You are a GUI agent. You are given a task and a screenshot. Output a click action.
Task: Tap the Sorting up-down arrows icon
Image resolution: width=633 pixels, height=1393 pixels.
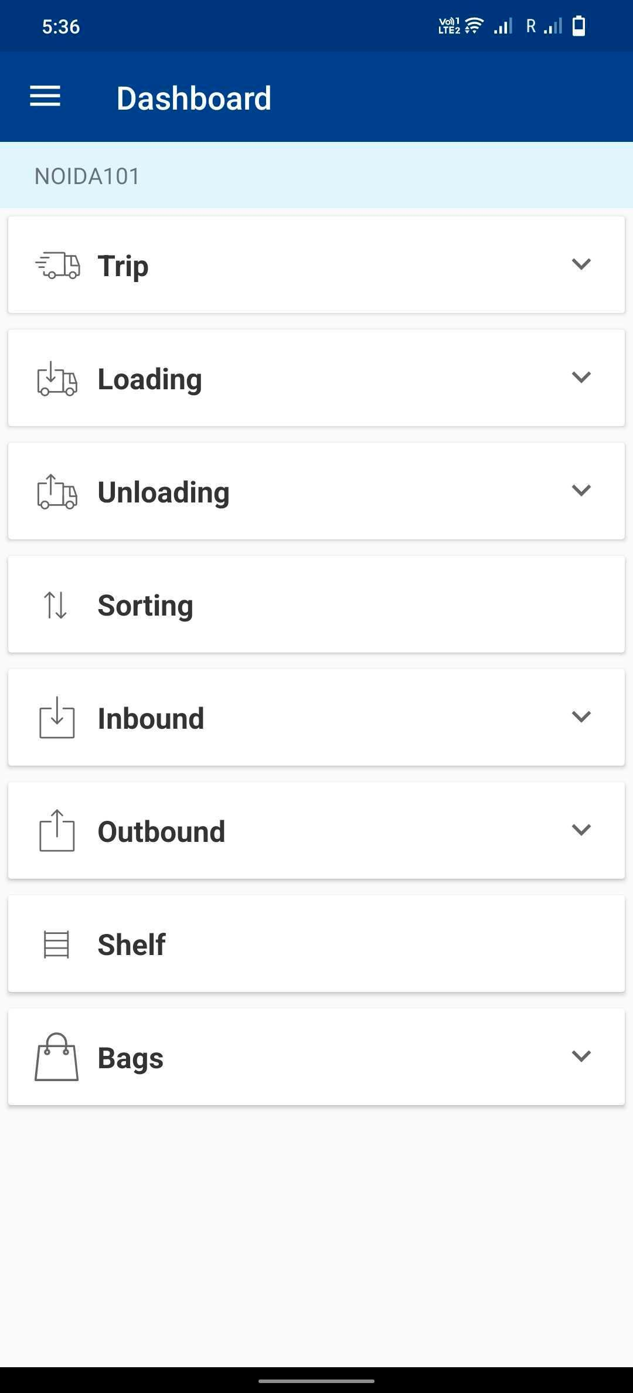[x=56, y=605]
